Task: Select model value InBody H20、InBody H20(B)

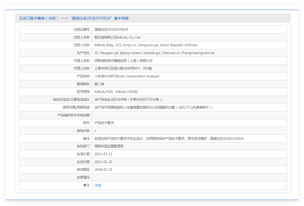Action: pyautogui.click(x=116, y=92)
